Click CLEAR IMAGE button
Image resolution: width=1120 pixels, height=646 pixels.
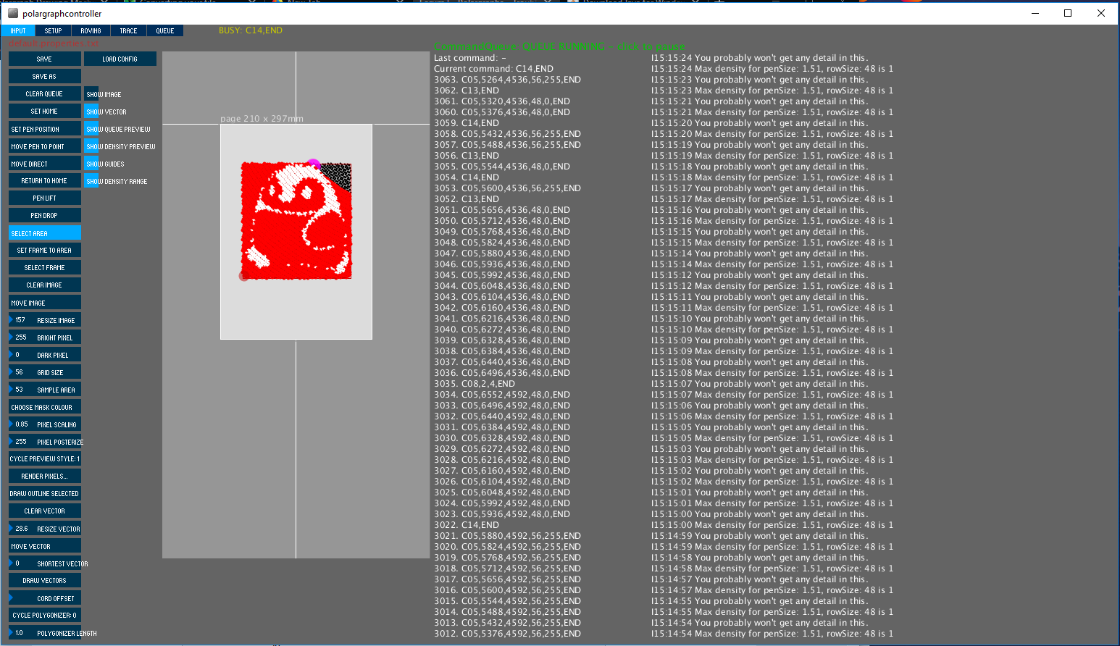click(45, 285)
